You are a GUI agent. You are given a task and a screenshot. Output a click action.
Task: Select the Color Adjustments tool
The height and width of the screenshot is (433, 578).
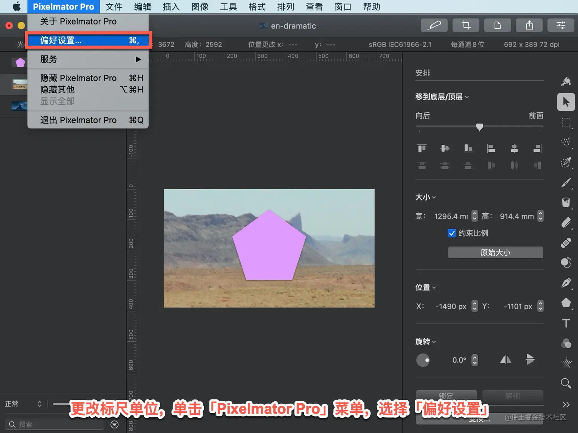tap(566, 343)
